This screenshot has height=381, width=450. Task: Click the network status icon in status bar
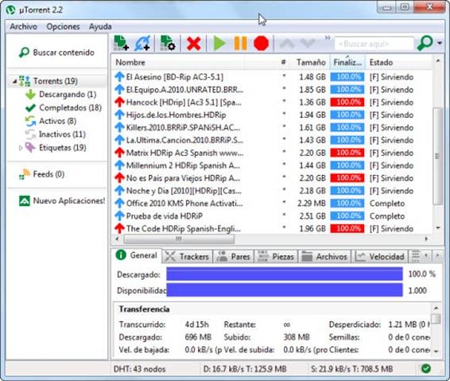click(x=426, y=368)
